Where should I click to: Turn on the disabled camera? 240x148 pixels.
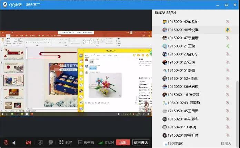[x=29, y=142]
